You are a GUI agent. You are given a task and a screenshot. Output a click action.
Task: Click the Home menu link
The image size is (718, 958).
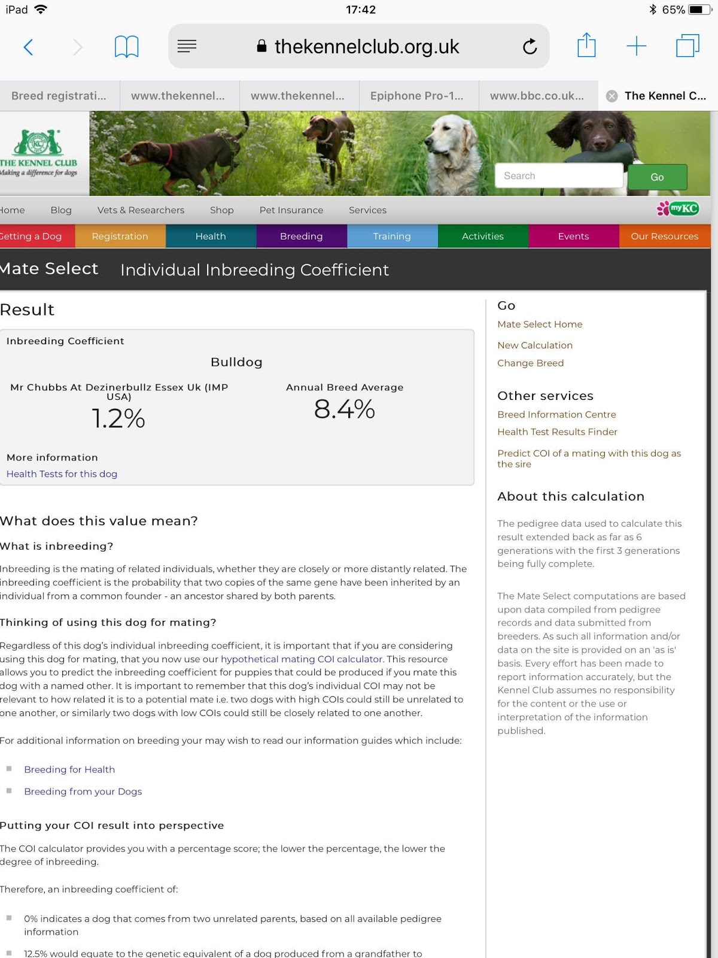coord(12,210)
